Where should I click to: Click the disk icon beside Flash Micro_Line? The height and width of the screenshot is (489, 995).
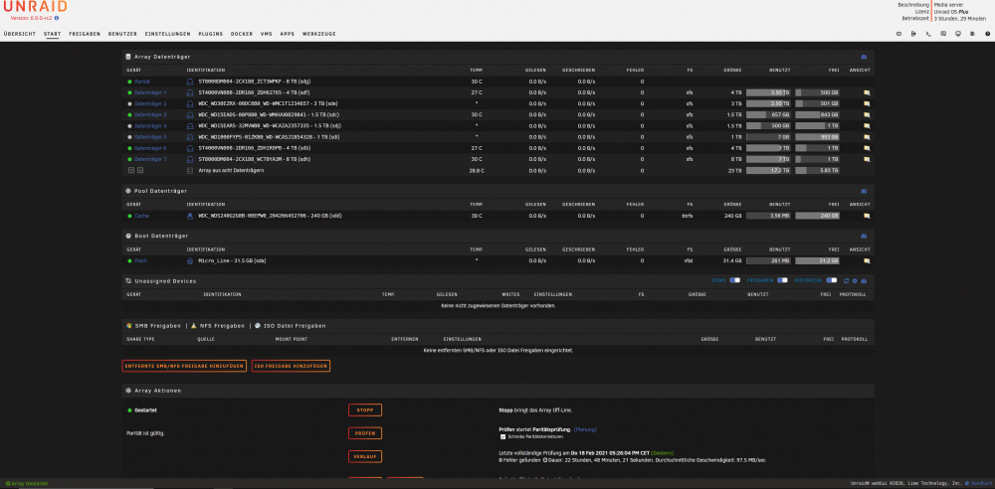coord(190,260)
